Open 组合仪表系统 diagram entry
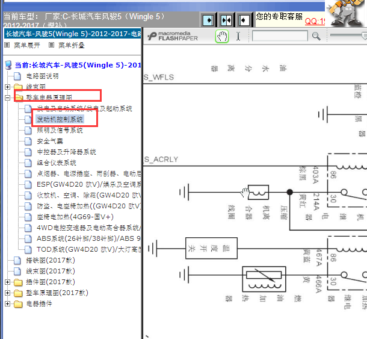This screenshot has width=367, height=339. [57, 163]
